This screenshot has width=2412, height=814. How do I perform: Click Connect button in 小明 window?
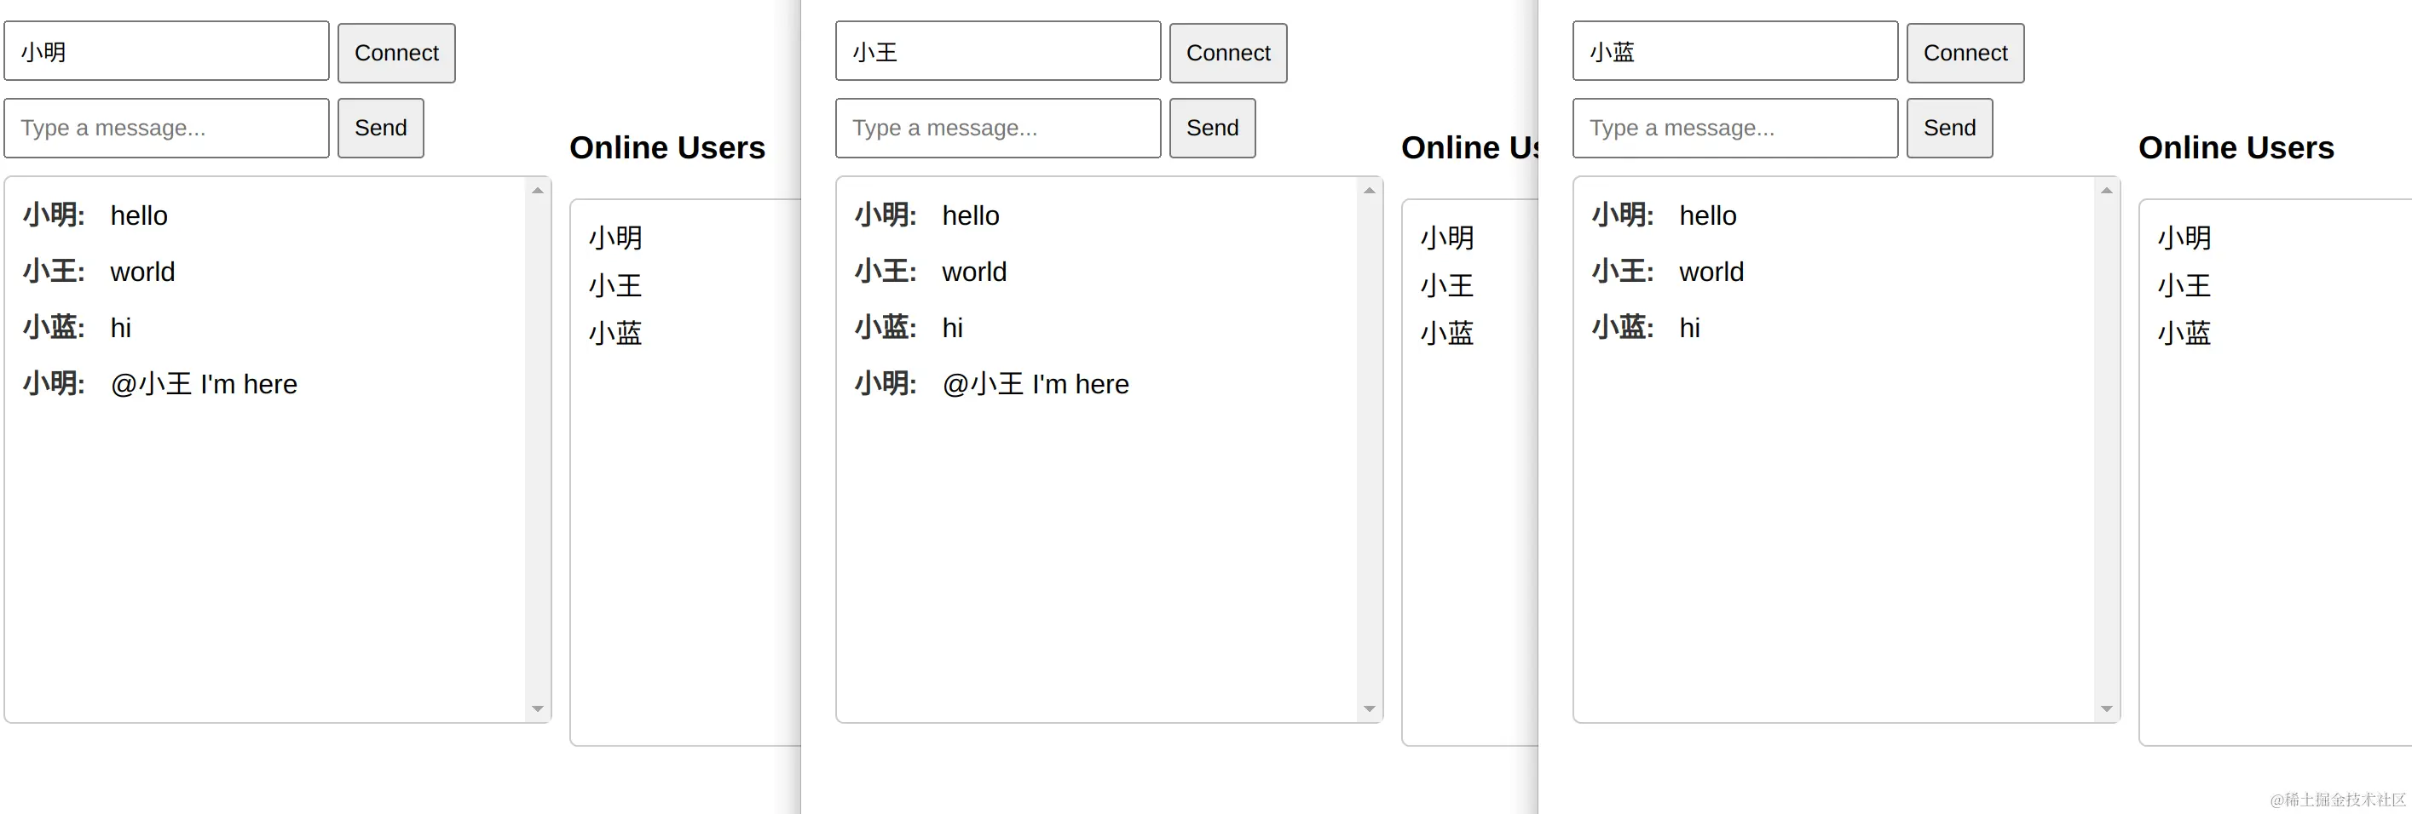click(396, 54)
